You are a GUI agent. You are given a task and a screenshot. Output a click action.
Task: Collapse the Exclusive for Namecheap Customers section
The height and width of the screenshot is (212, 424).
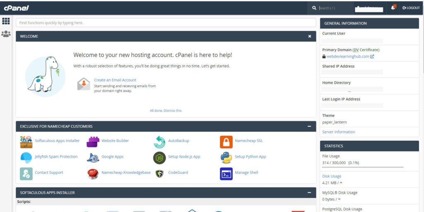(309, 126)
